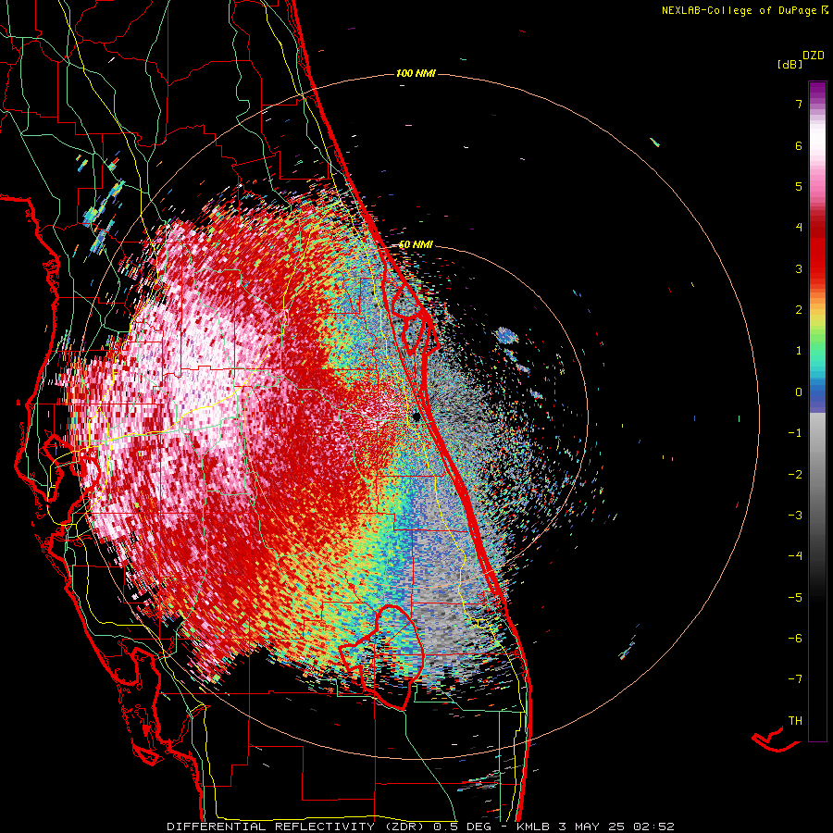This screenshot has width=833, height=833.
Task: Click the 3 tick label on the scale
Action: pos(799,268)
